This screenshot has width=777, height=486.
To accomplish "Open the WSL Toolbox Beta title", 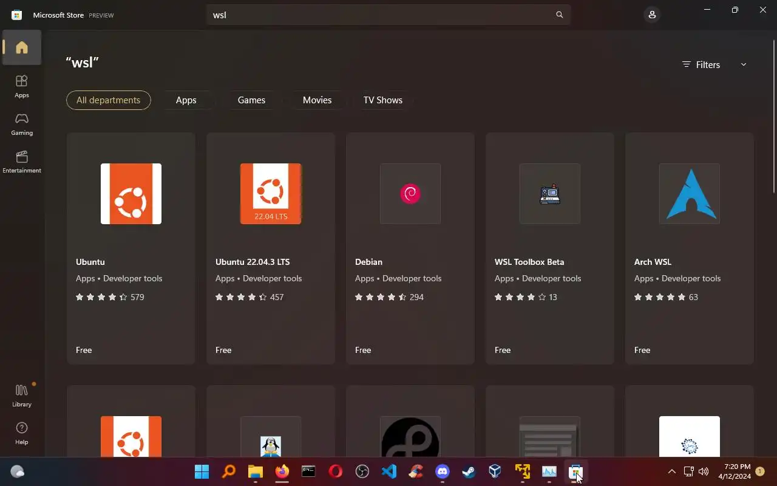I will tap(529, 262).
